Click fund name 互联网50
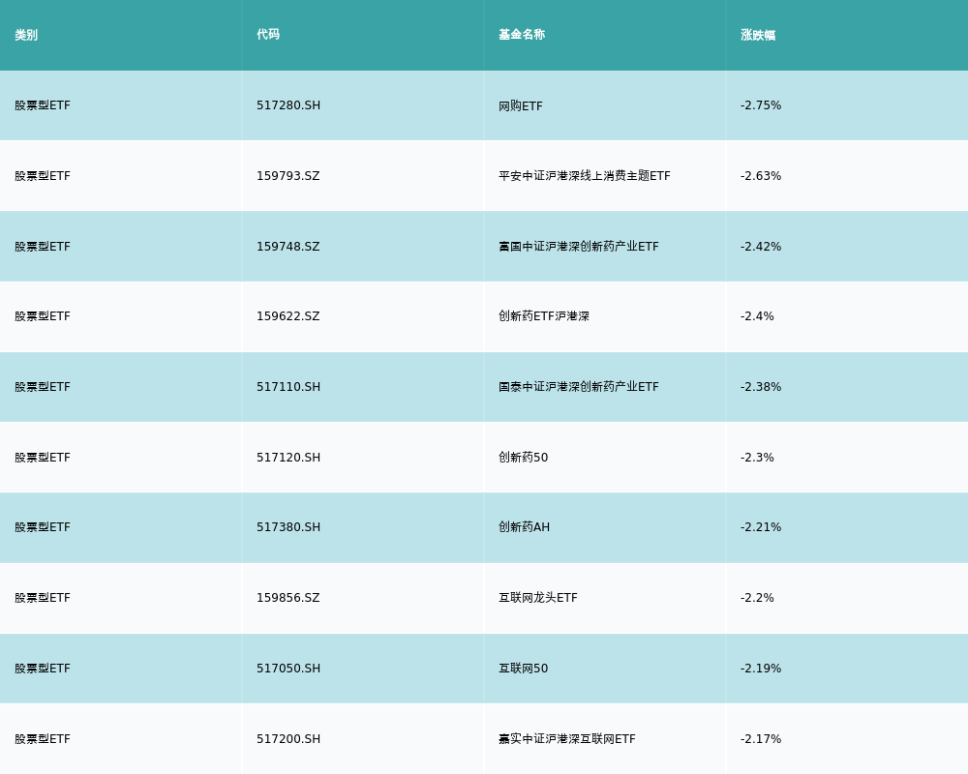 click(523, 669)
